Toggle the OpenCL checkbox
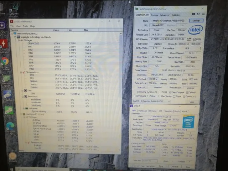 (x=149, y=92)
